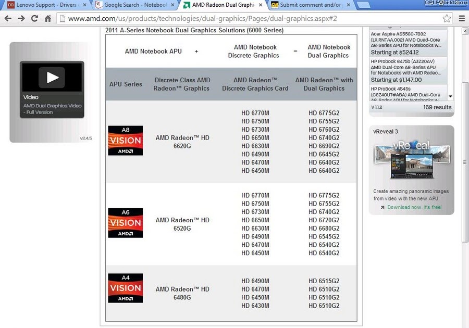Click the 'Starting at $1,147.00' price
The height and width of the screenshot is (328, 469).
(397, 80)
